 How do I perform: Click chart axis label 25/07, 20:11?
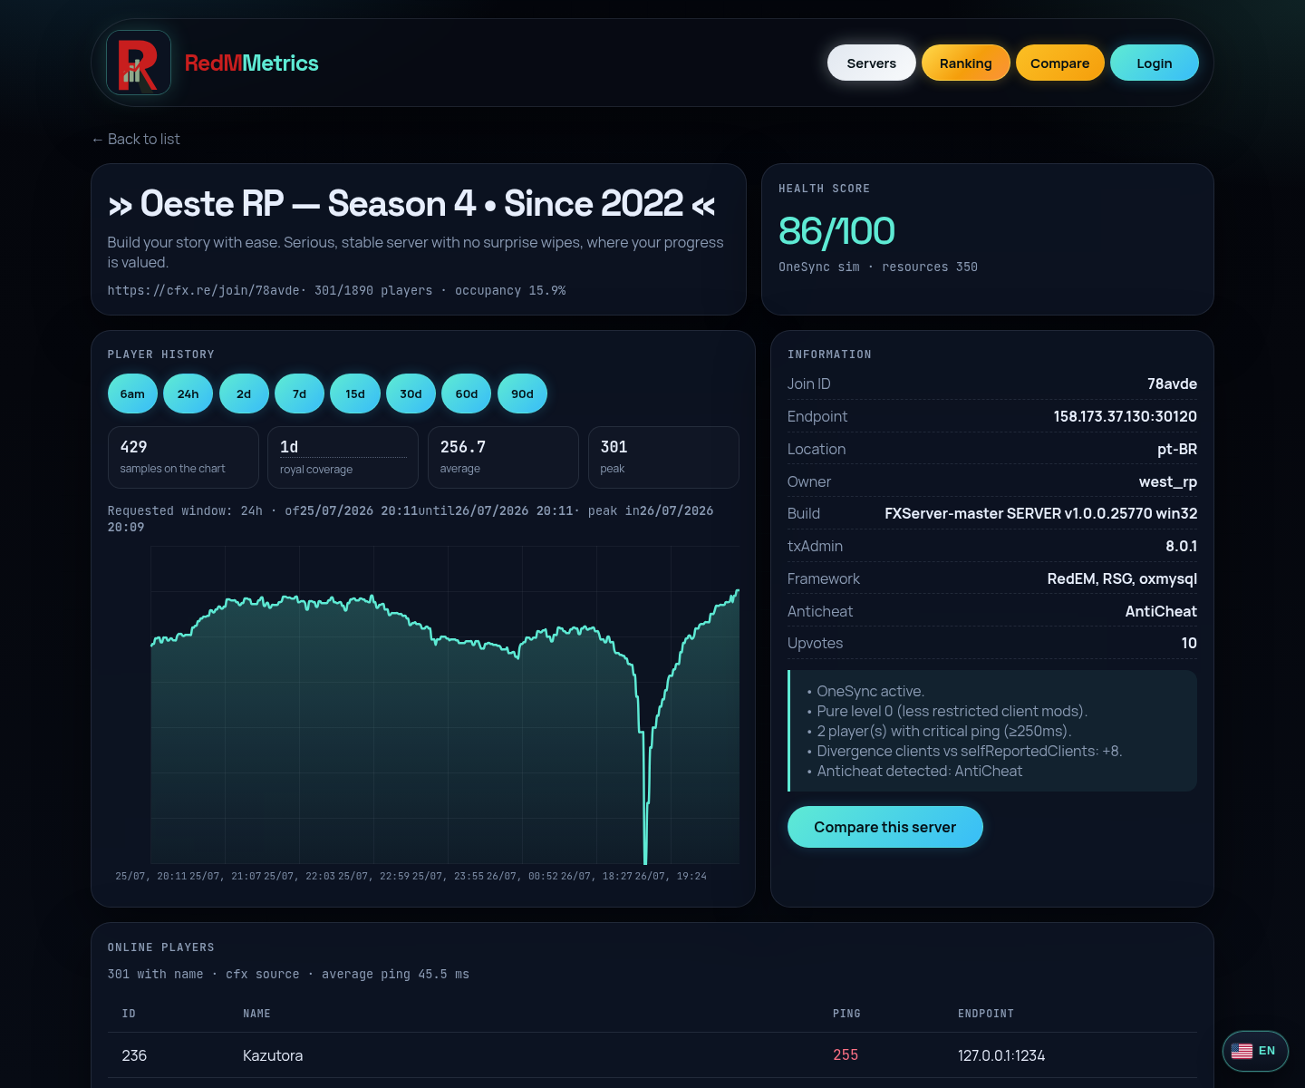(151, 876)
